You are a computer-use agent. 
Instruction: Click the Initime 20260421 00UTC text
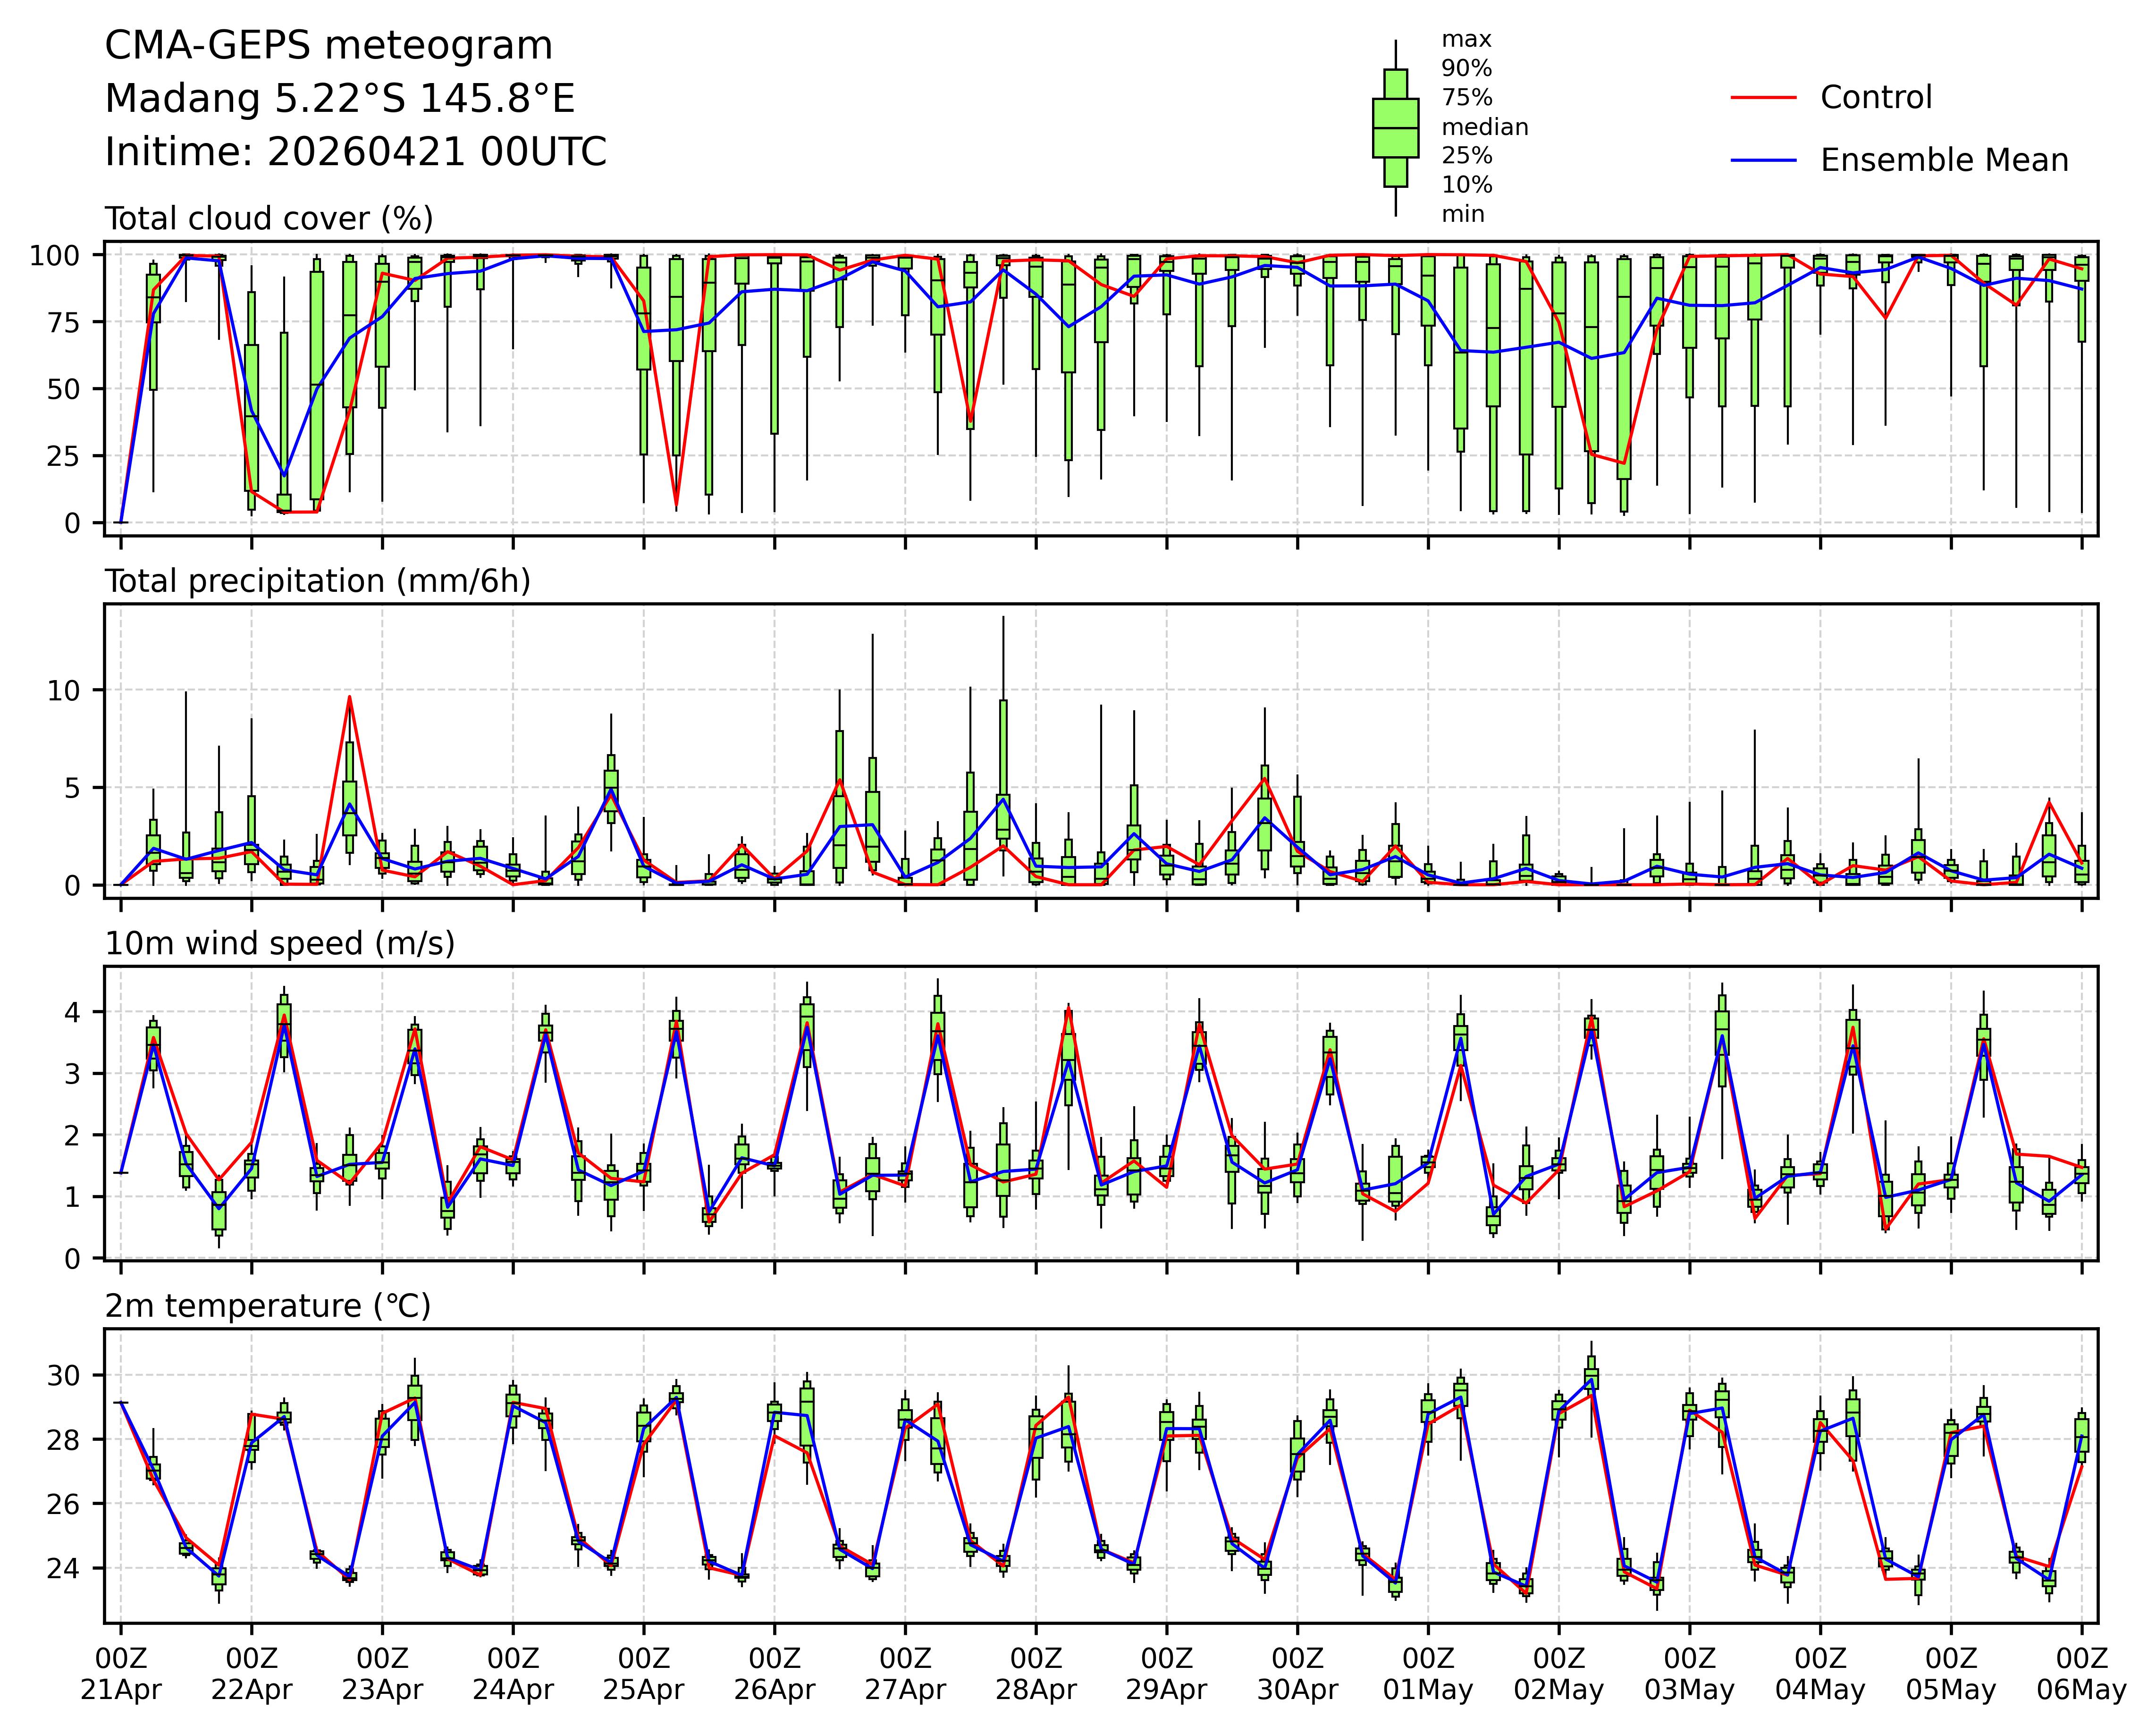355,153
